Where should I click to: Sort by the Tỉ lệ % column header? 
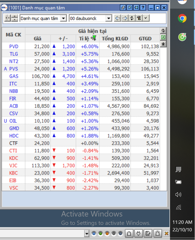click(x=87, y=39)
